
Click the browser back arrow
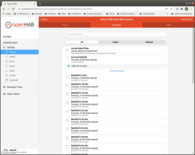4,9
